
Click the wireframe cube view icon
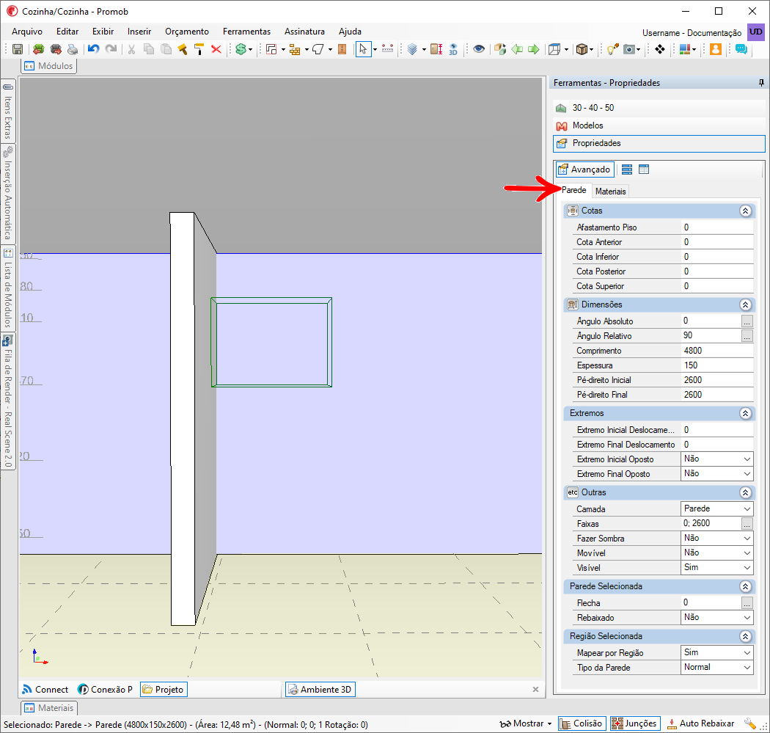point(554,49)
